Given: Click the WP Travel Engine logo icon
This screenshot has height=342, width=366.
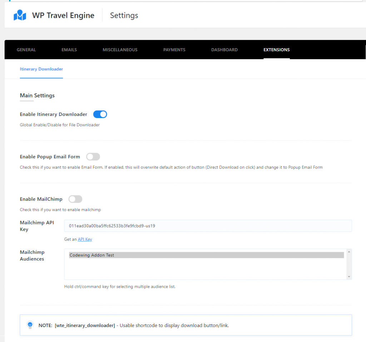Looking at the screenshot, I should 20,15.
